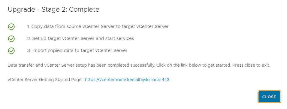Click the 'Press close to exit' sentence
This screenshot has width=287, height=109.
(x=251, y=65)
